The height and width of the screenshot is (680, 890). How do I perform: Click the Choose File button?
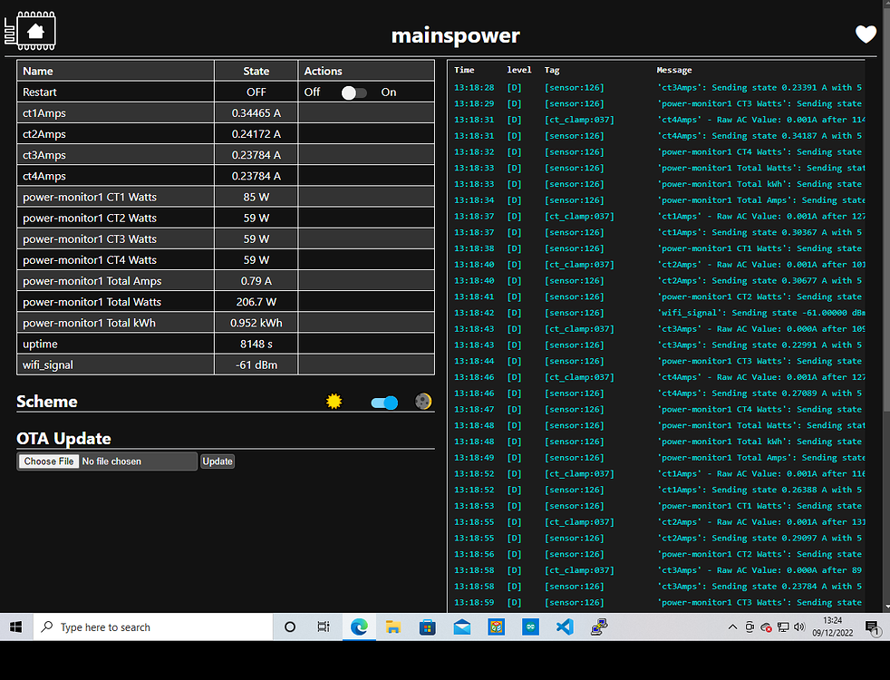48,461
